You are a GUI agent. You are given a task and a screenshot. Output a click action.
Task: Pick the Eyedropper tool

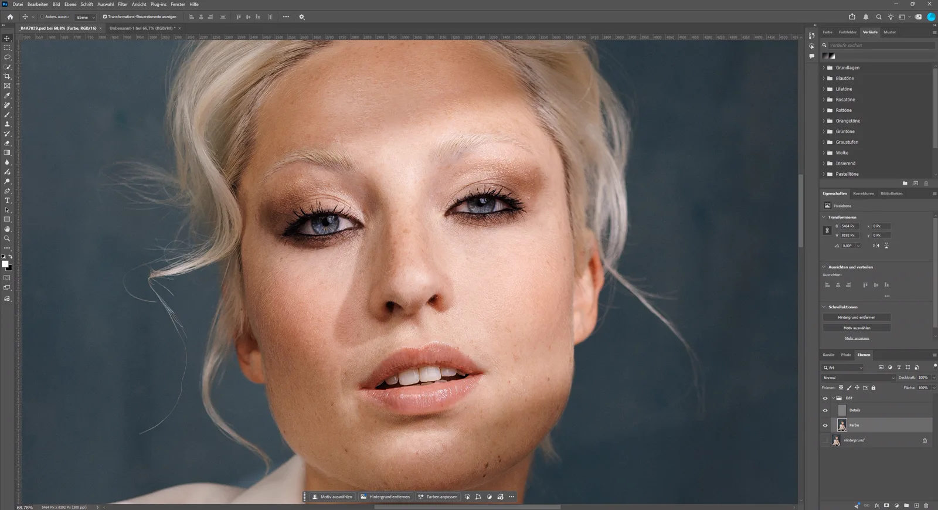[7, 96]
